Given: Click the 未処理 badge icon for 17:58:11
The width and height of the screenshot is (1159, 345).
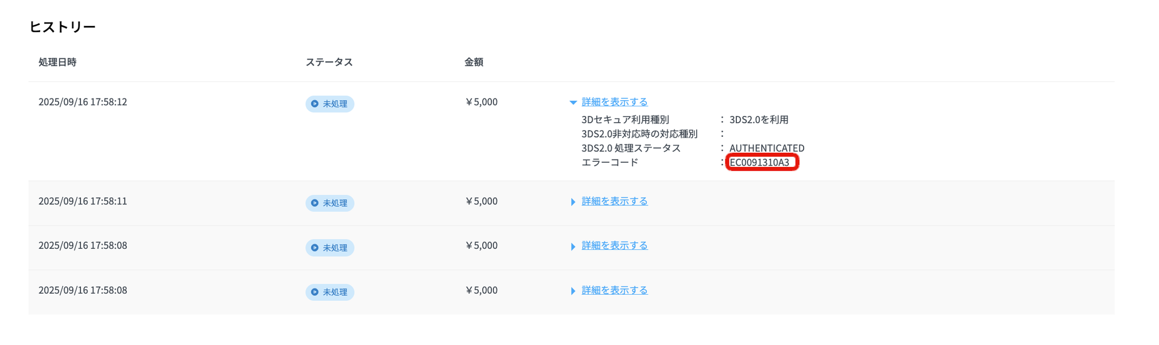Looking at the screenshot, I should [x=315, y=203].
